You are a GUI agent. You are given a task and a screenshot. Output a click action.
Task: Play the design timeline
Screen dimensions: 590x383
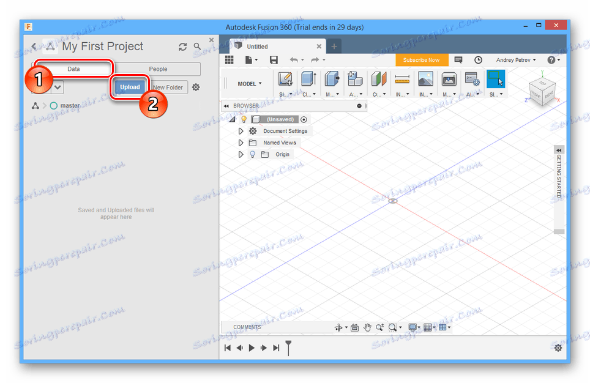(252, 348)
